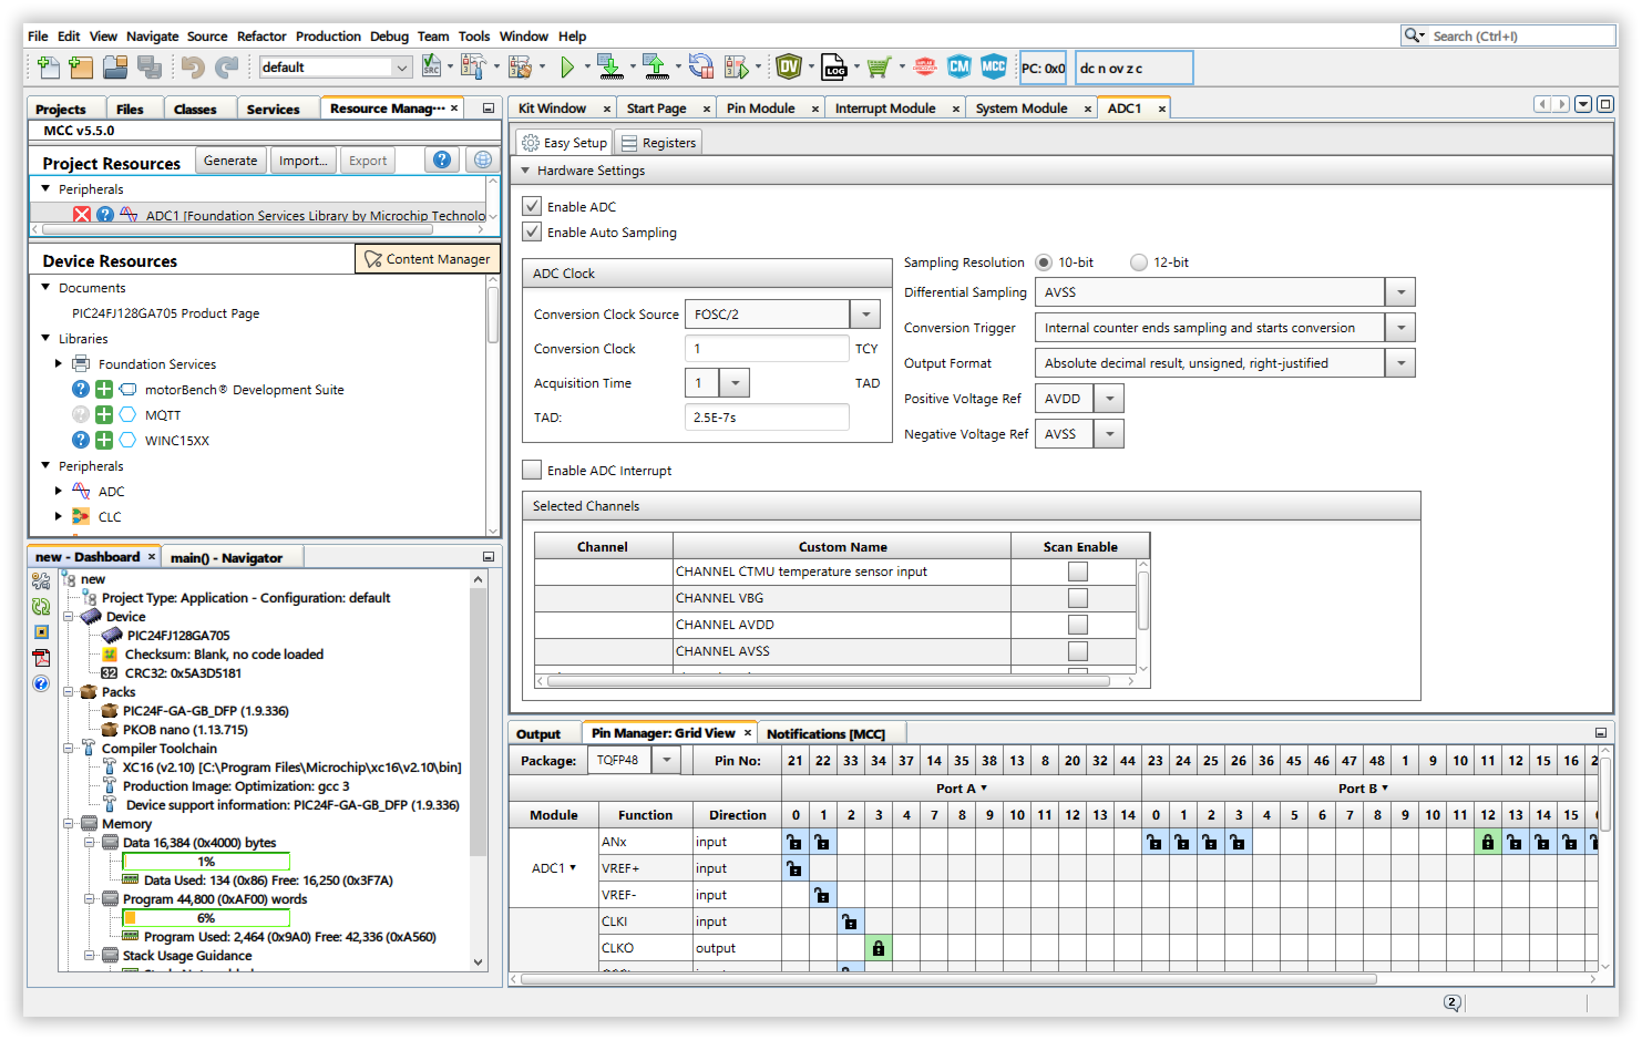Collapse the Hardware Settings section

click(525, 171)
